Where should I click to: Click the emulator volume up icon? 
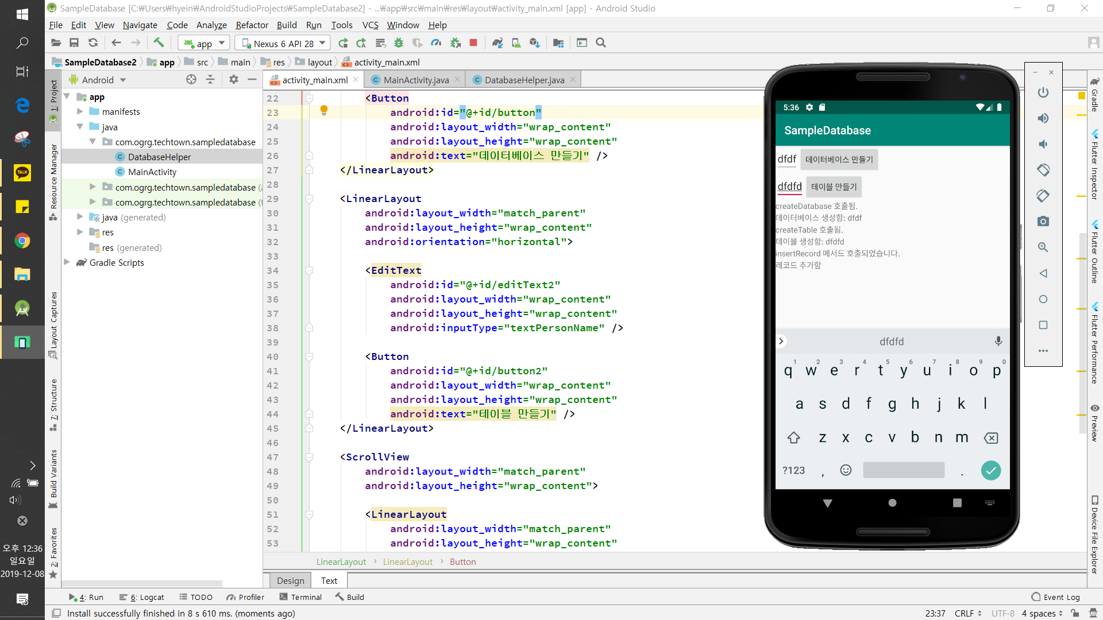point(1043,118)
